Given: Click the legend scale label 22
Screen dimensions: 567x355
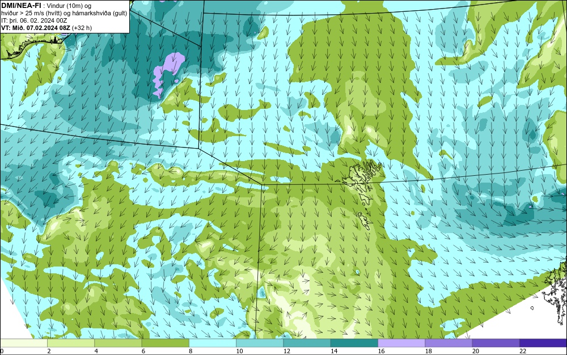Looking at the screenshot, I should pyautogui.click(x=523, y=352).
